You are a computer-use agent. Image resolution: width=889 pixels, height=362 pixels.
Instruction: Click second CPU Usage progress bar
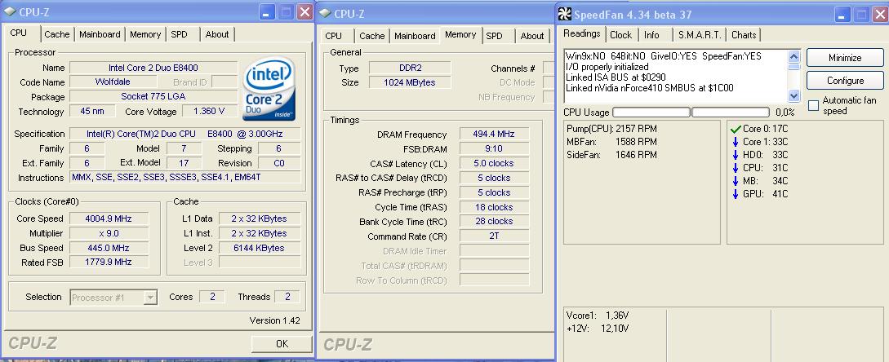[x=731, y=113]
